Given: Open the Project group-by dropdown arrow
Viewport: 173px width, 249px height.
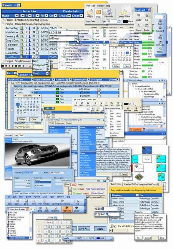Looking at the screenshot, I should pos(18,5).
